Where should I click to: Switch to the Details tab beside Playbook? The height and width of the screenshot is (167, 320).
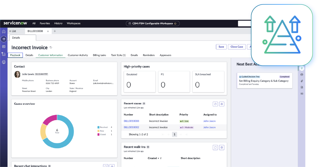(29, 55)
